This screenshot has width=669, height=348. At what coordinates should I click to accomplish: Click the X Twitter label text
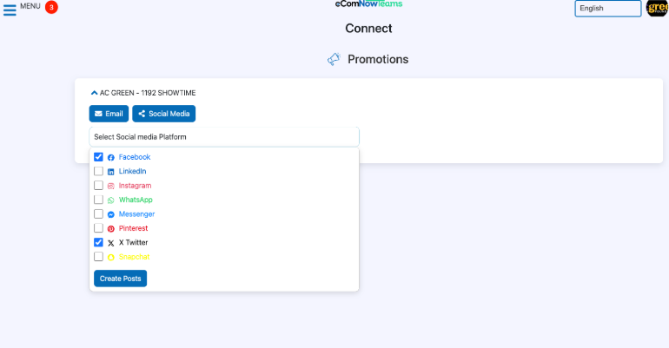[133, 242]
